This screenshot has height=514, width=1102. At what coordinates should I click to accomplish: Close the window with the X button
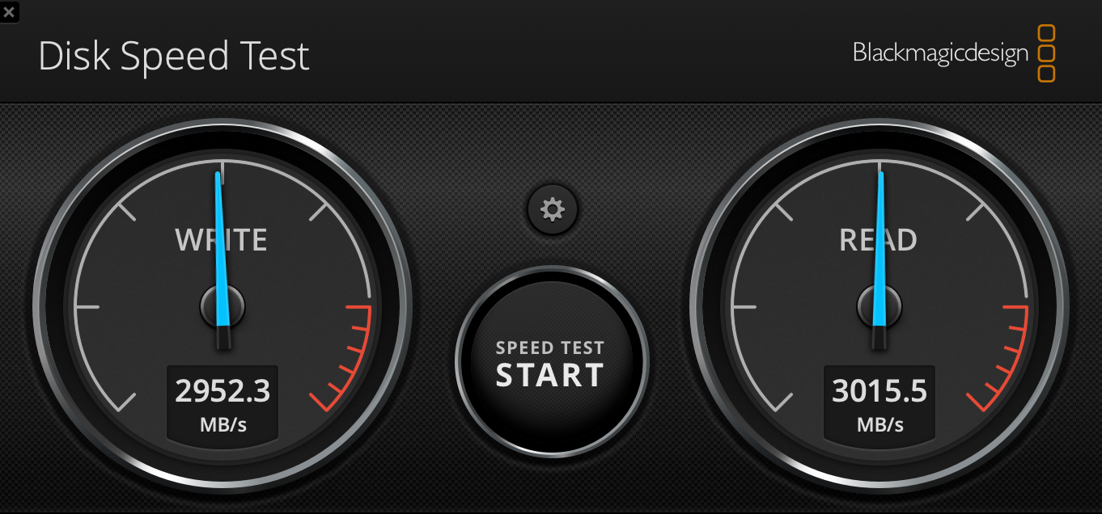coord(9,11)
